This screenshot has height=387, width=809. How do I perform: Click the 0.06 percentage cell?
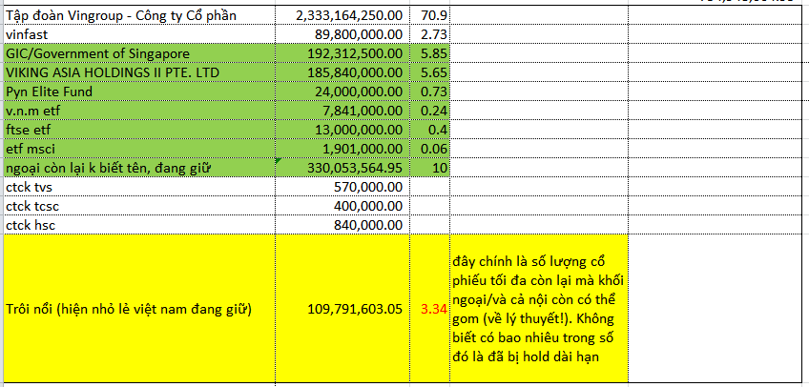[430, 149]
